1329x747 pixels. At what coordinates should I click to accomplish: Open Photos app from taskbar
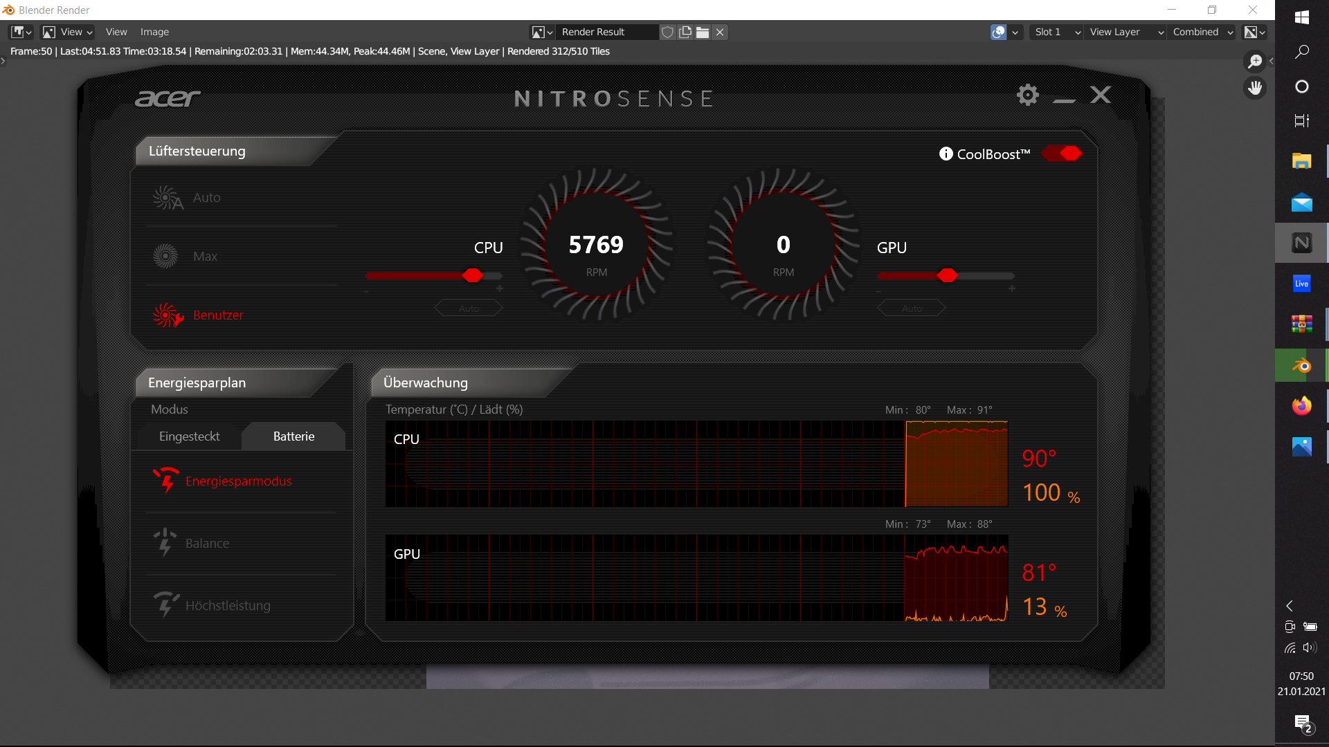(x=1301, y=447)
